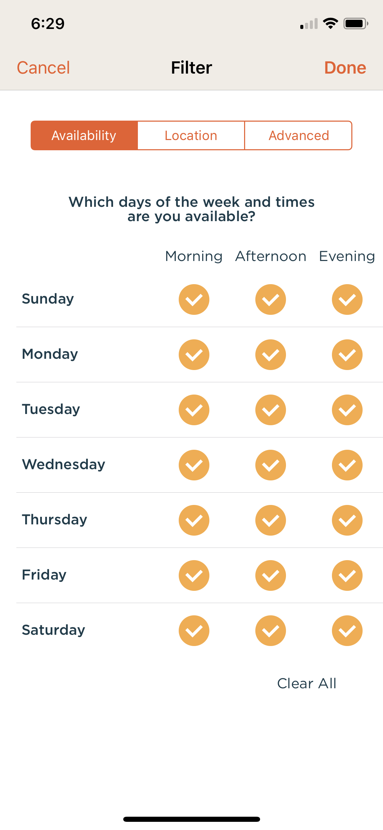This screenshot has height=830, width=383.
Task: Select the Availability tab
Action: pos(84,136)
